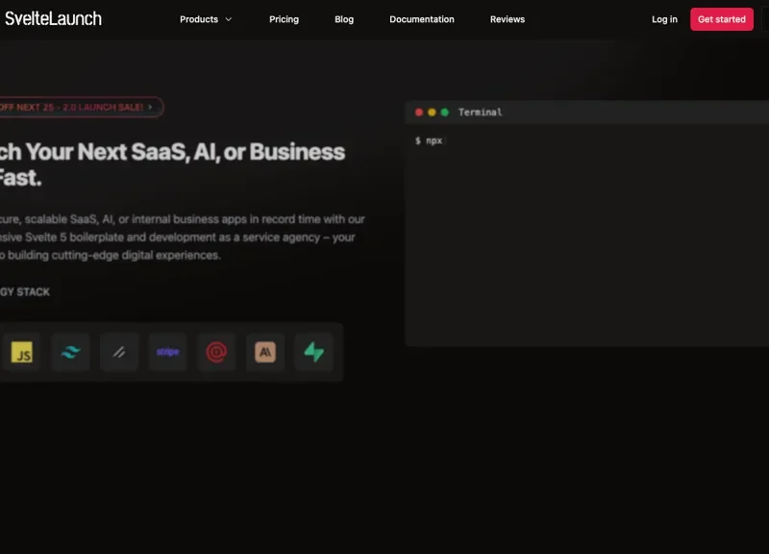This screenshot has width=769, height=554.
Task: Open the Products chevron in the navbar
Action: (231, 18)
